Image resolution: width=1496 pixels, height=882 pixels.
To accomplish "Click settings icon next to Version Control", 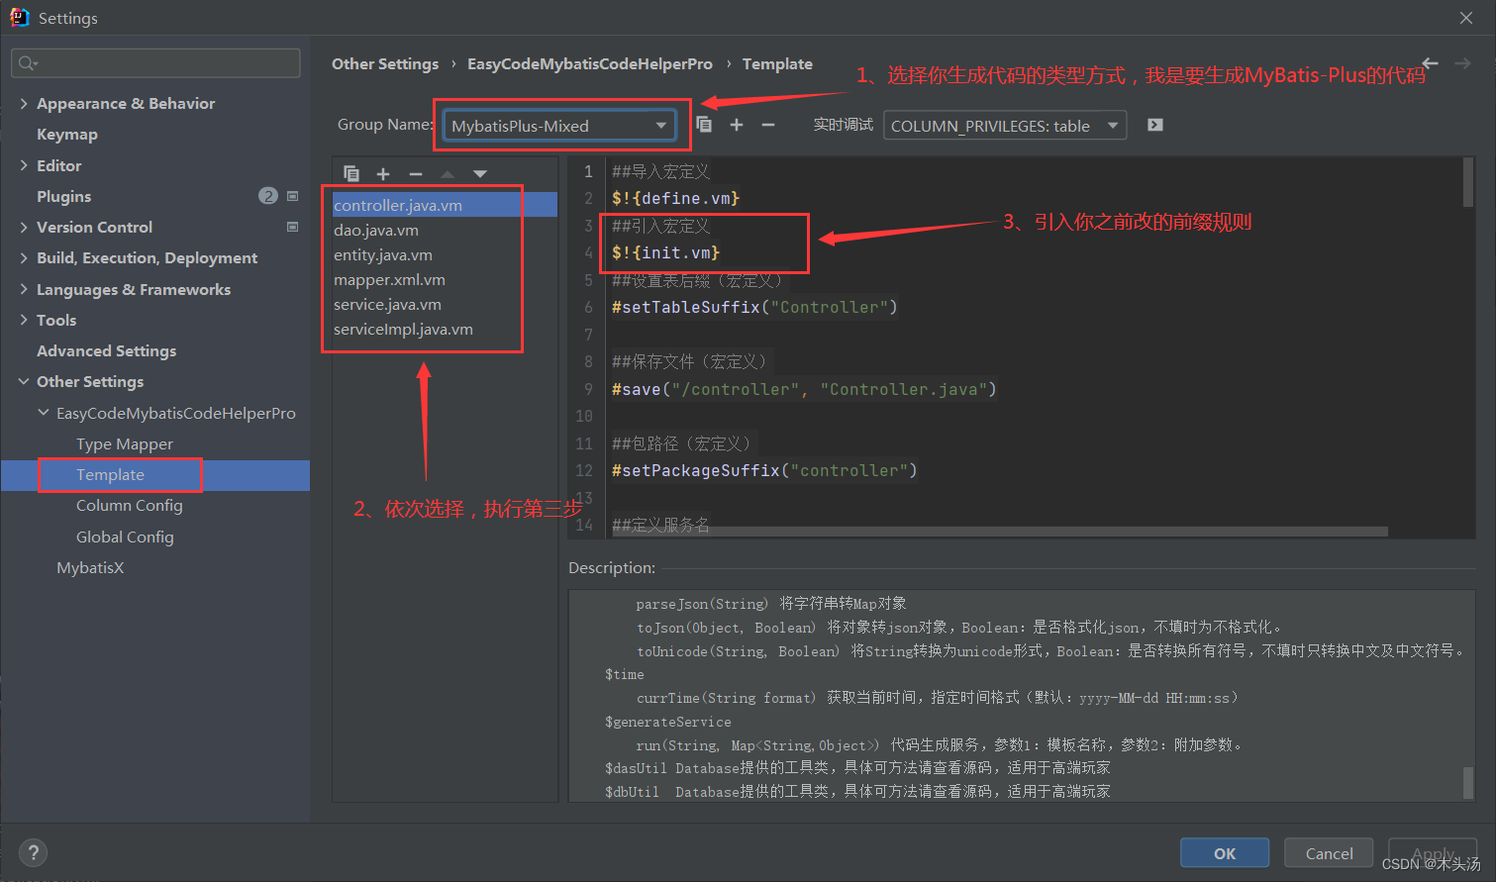I will pos(292,227).
